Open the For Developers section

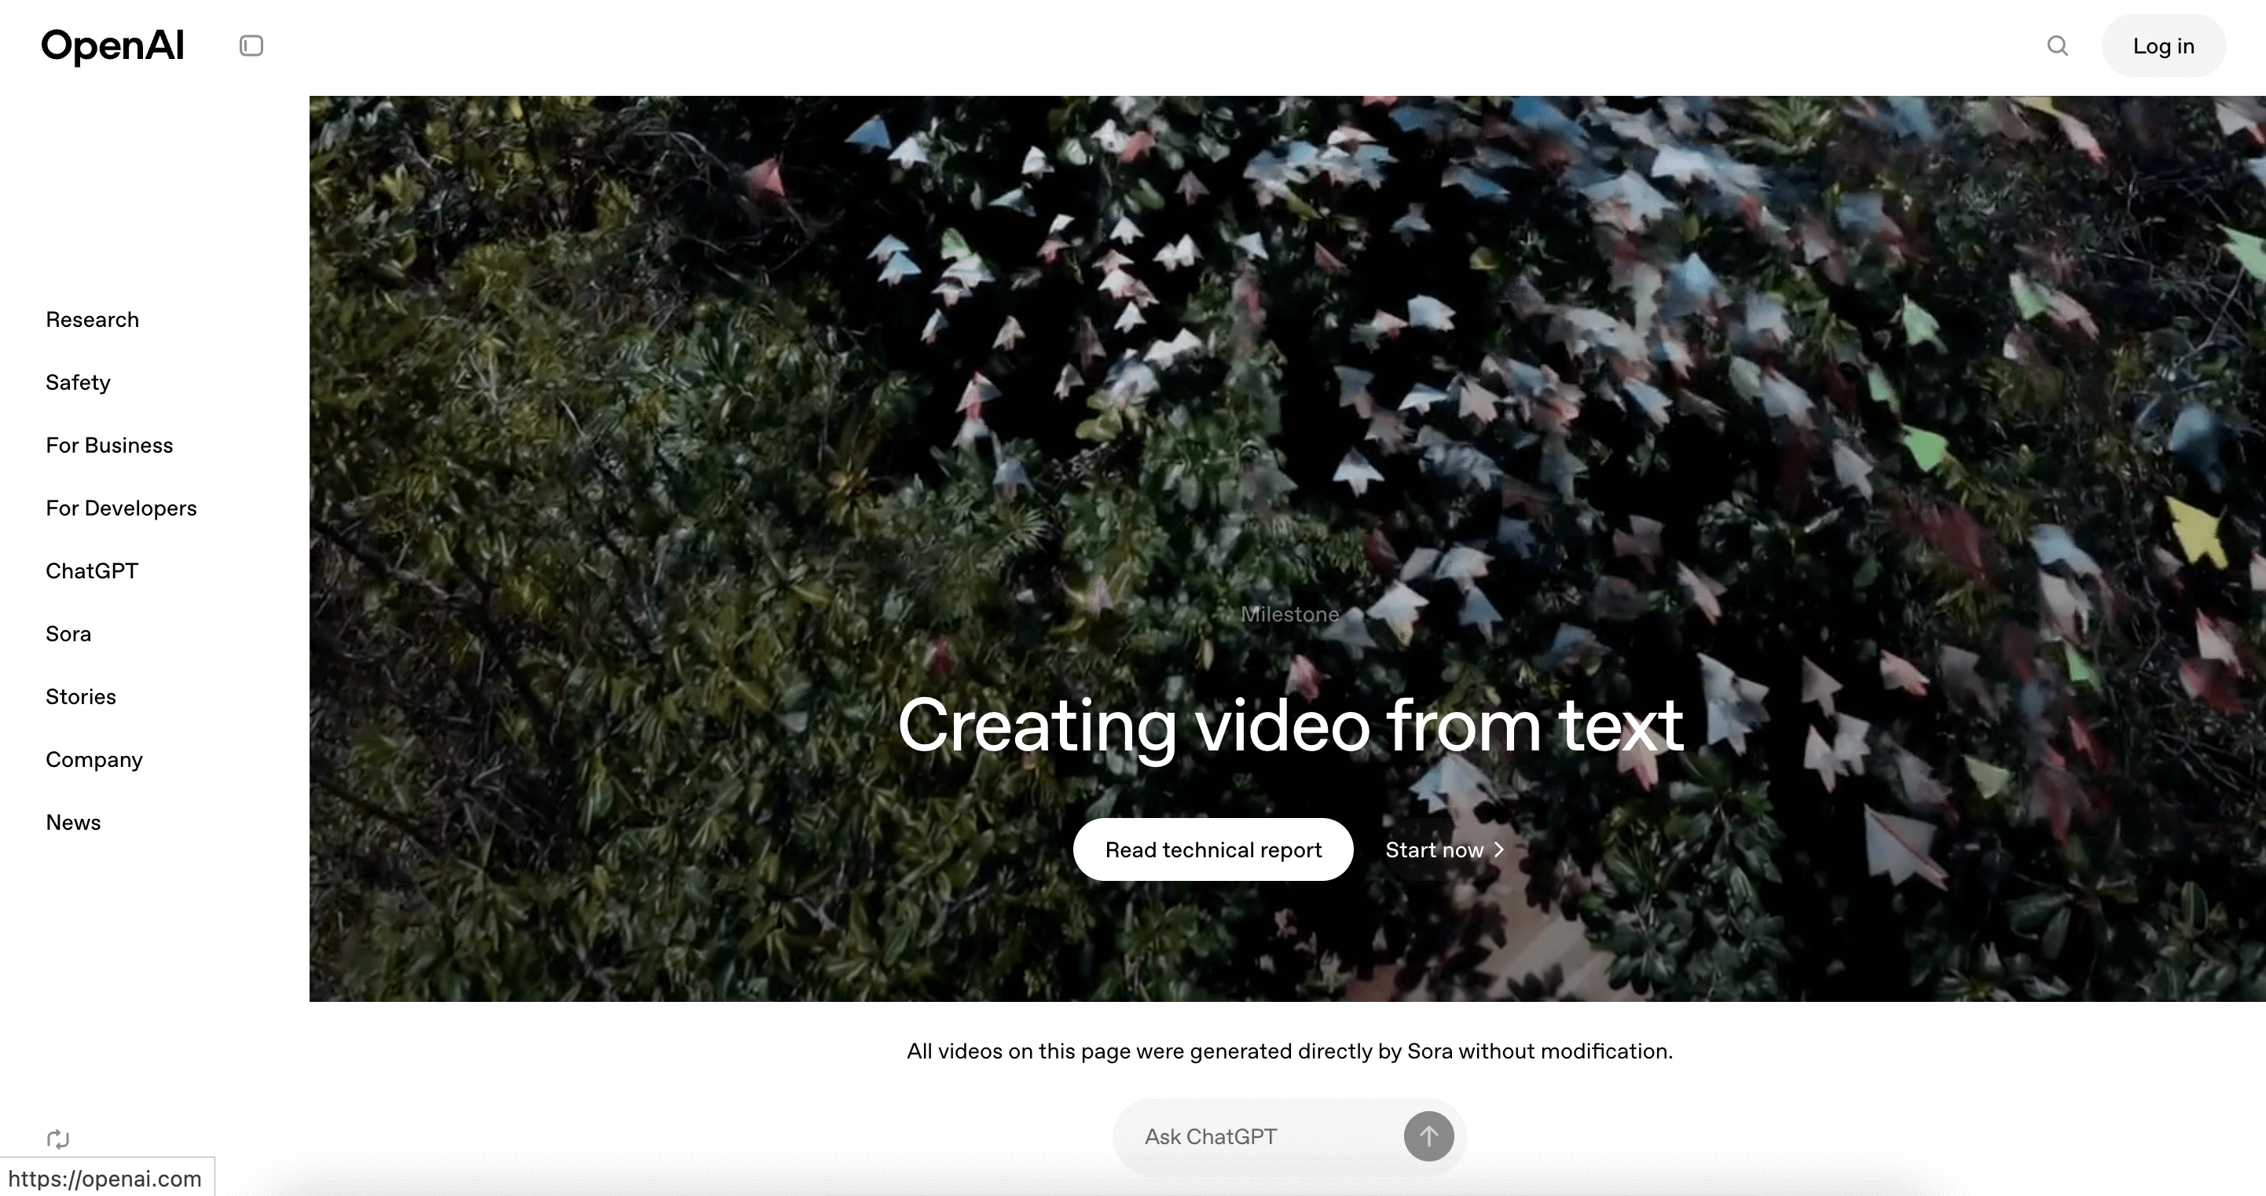(121, 508)
